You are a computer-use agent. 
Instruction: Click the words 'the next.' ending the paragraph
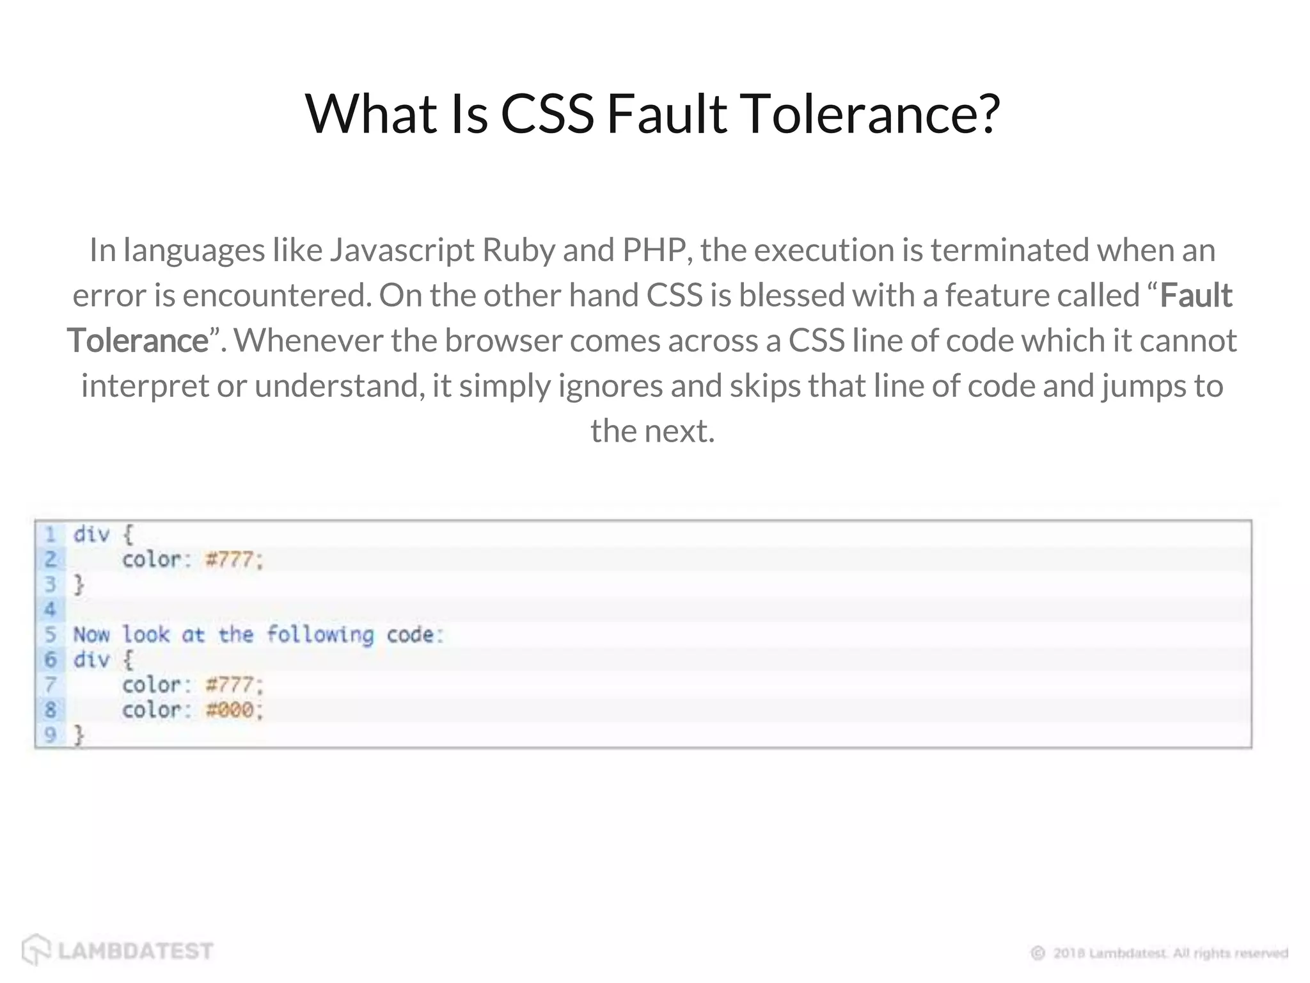(652, 431)
